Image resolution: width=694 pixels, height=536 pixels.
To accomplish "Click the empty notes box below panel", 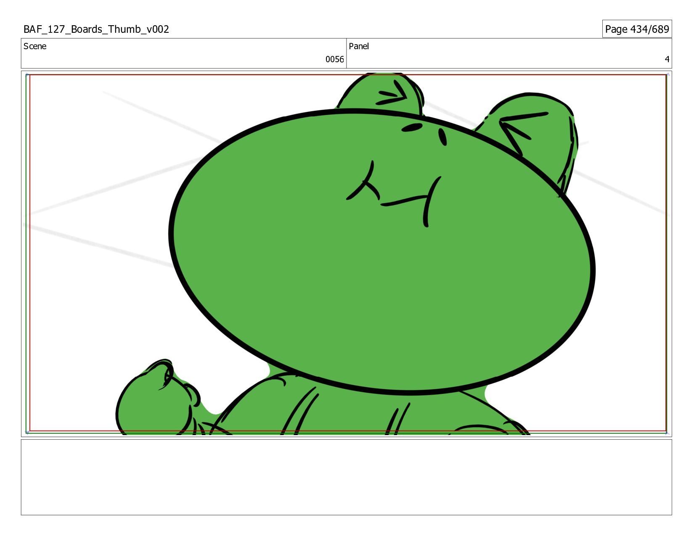I will pos(346,477).
